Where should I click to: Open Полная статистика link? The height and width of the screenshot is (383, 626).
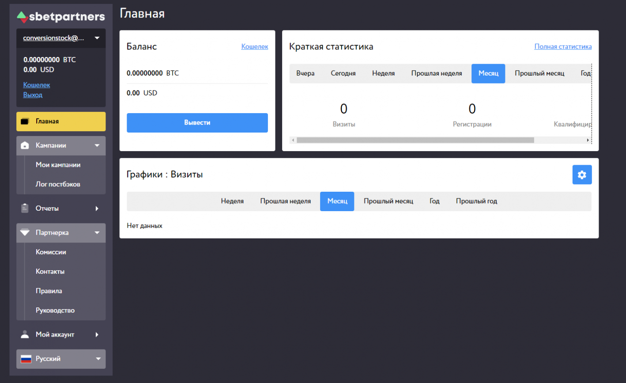coord(563,46)
